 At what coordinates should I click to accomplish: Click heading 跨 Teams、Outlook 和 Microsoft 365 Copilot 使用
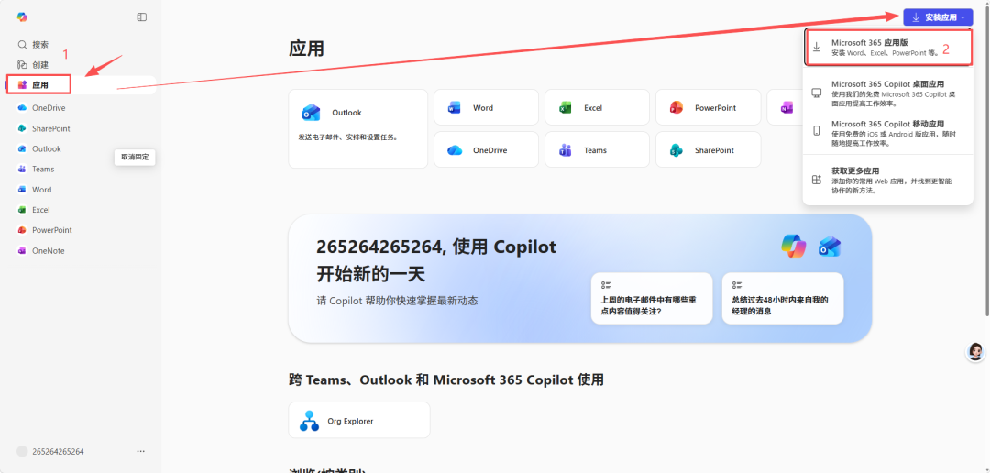(446, 379)
